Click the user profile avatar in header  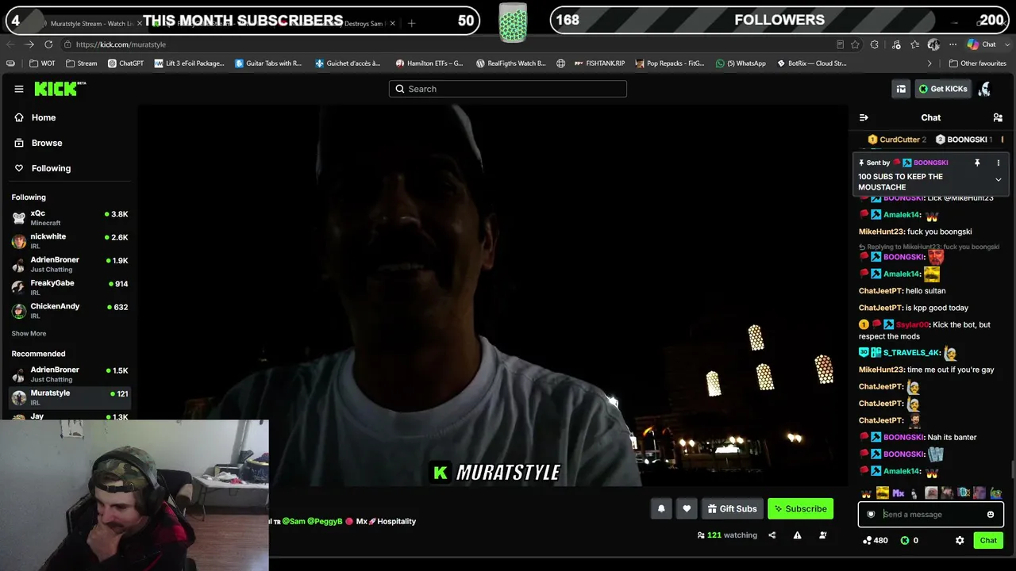point(984,89)
